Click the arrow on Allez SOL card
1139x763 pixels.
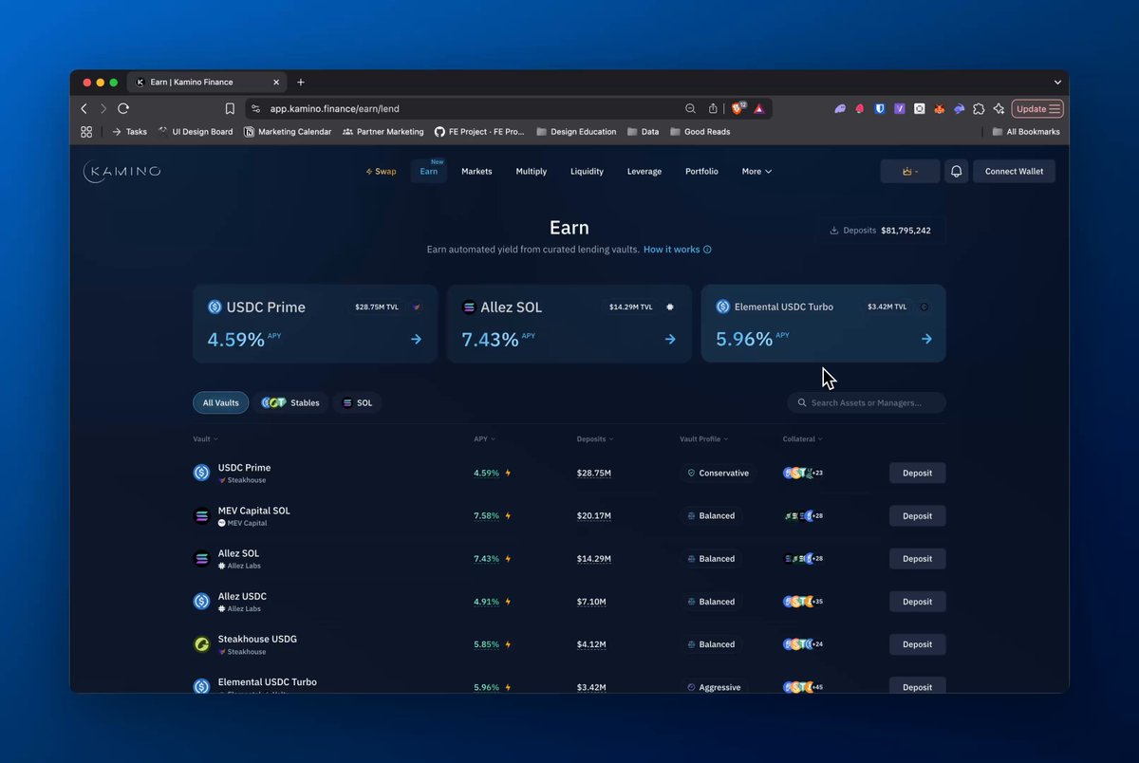[670, 339]
